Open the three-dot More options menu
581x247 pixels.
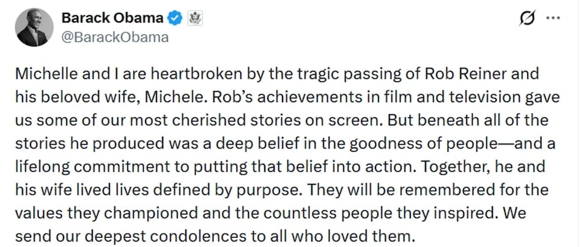[x=553, y=18]
